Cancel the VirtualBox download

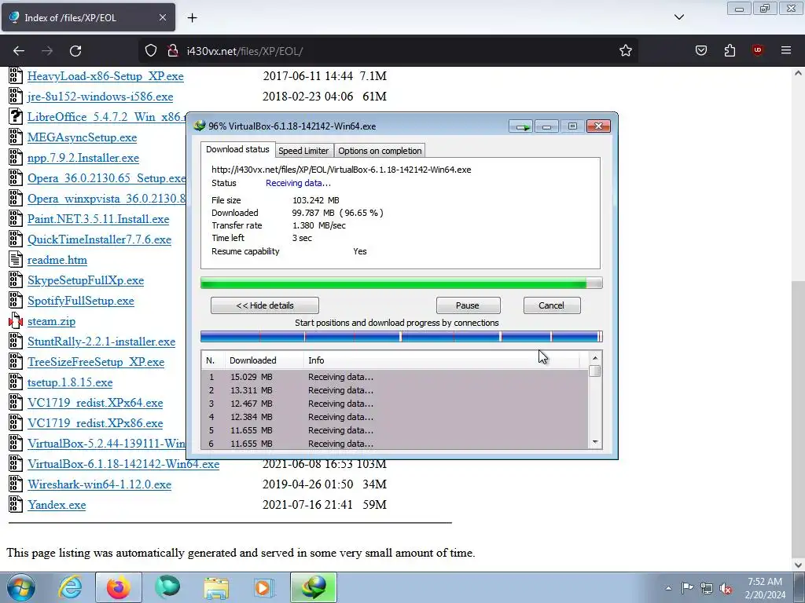point(551,305)
